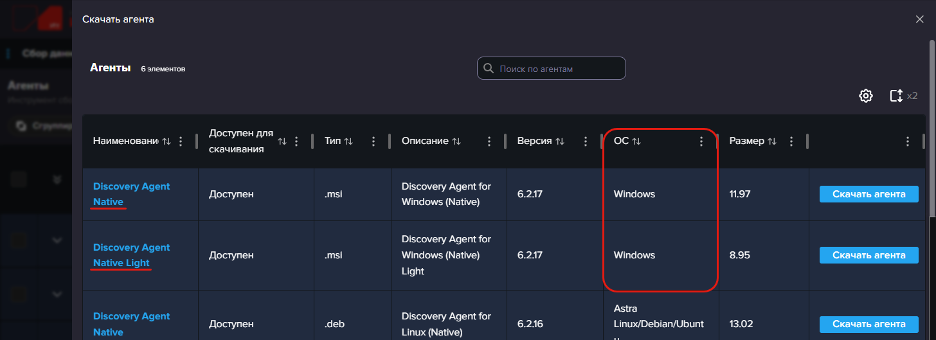This screenshot has width=936, height=340.
Task: Sort by Наименование column arrows
Action: pos(166,141)
